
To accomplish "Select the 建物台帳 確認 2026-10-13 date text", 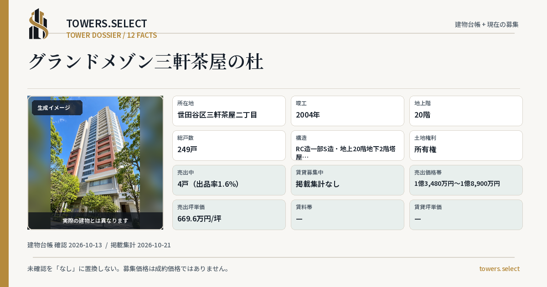I will 65,245.
